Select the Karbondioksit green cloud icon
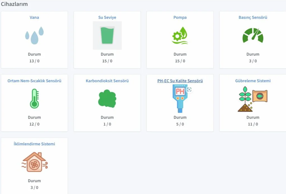Image resolution: width=286 pixels, height=194 pixels. click(107, 99)
